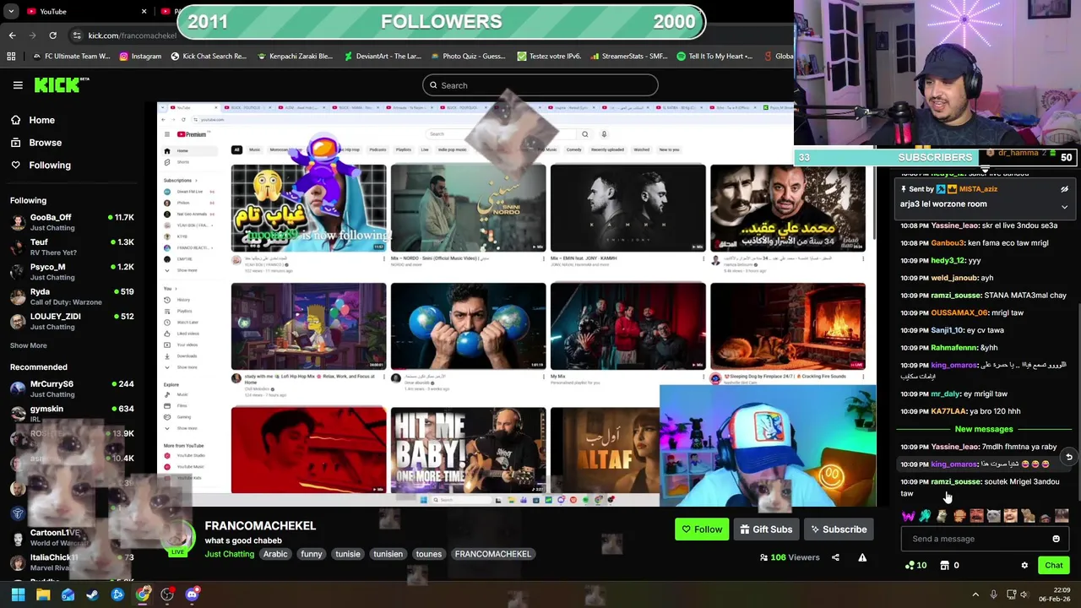The image size is (1081, 608).
Task: Open ItaliaChick11 recommended channel
Action: click(x=72, y=562)
